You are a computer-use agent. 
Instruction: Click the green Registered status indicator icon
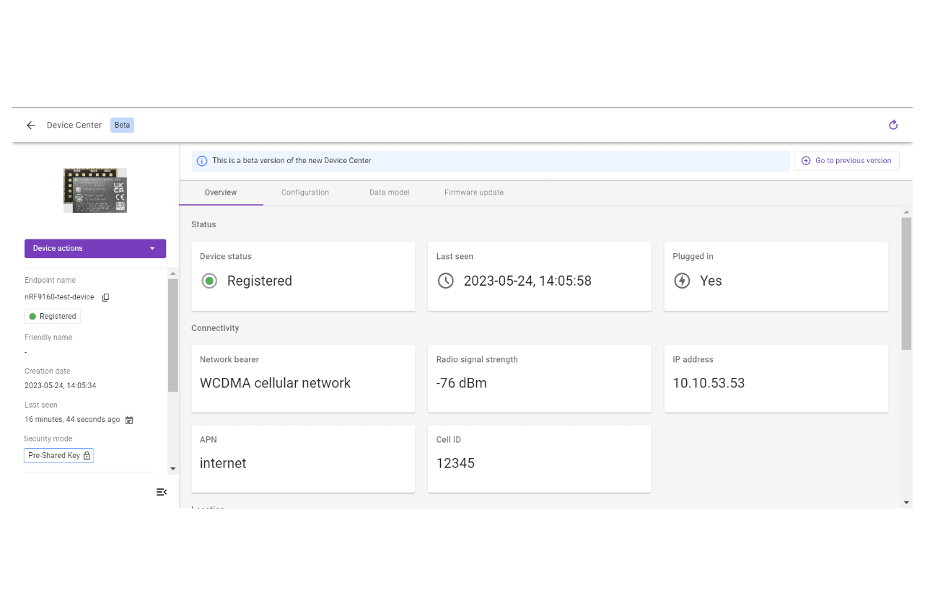pos(209,281)
